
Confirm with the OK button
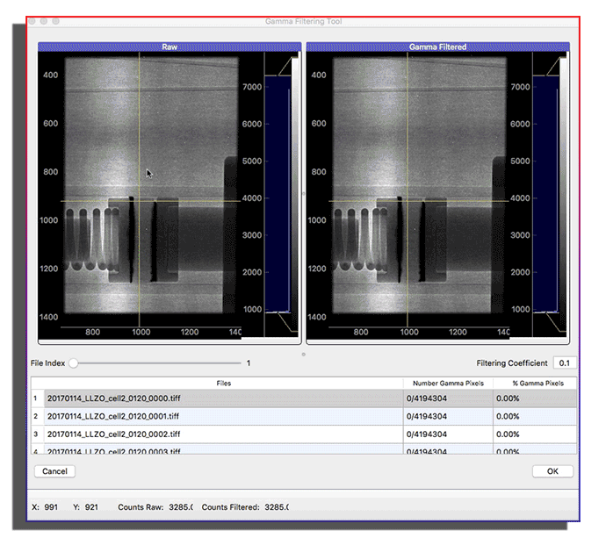pos(552,471)
